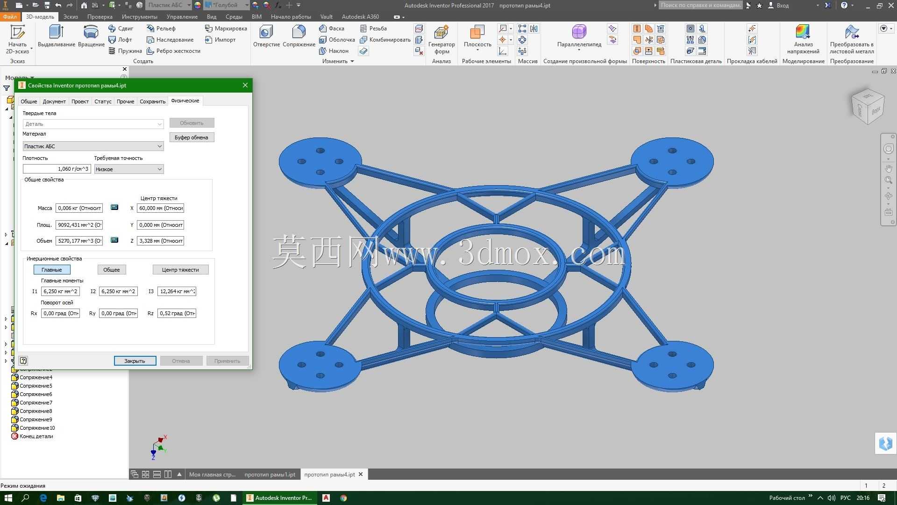The image size is (897, 505).
Task: Click Преобразовать в листовой металл
Action: pyautogui.click(x=852, y=40)
